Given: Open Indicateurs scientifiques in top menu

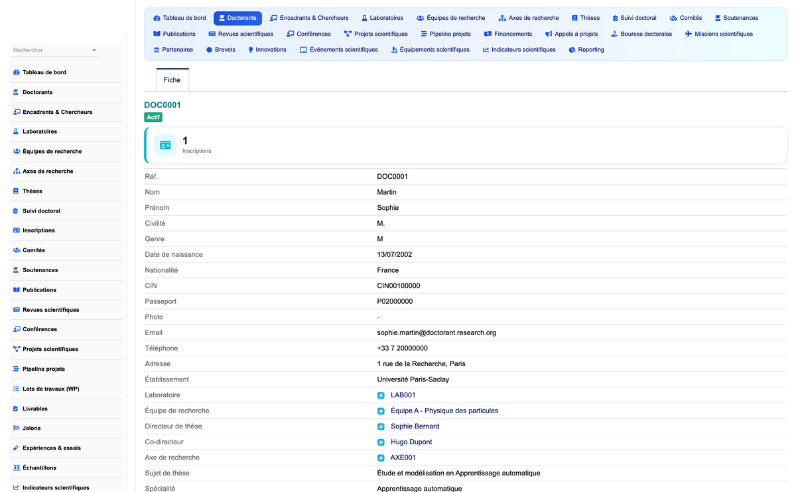Looking at the screenshot, I should pos(519,50).
